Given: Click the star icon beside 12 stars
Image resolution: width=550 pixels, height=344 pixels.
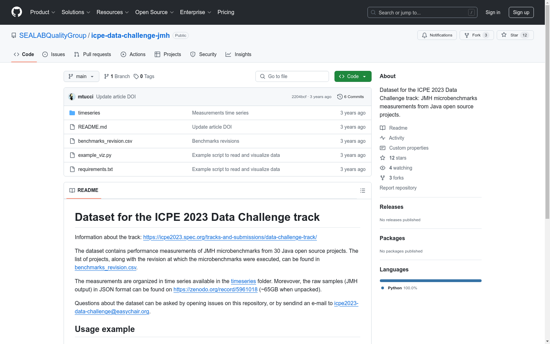Looking at the screenshot, I should tap(383, 158).
